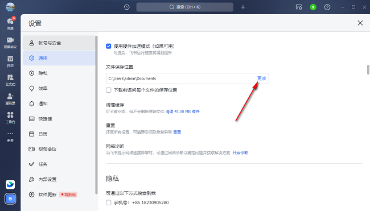This screenshot has width=370, height=211.
Task: Click the plus icon next to search
Action: click(x=243, y=7)
